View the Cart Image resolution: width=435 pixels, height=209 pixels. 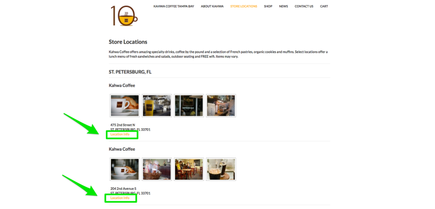tap(324, 6)
